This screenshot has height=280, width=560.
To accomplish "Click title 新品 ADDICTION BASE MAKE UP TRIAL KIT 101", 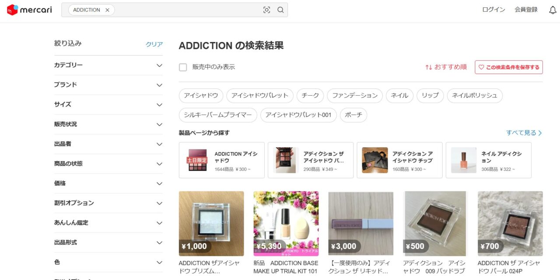I will pos(286,267).
